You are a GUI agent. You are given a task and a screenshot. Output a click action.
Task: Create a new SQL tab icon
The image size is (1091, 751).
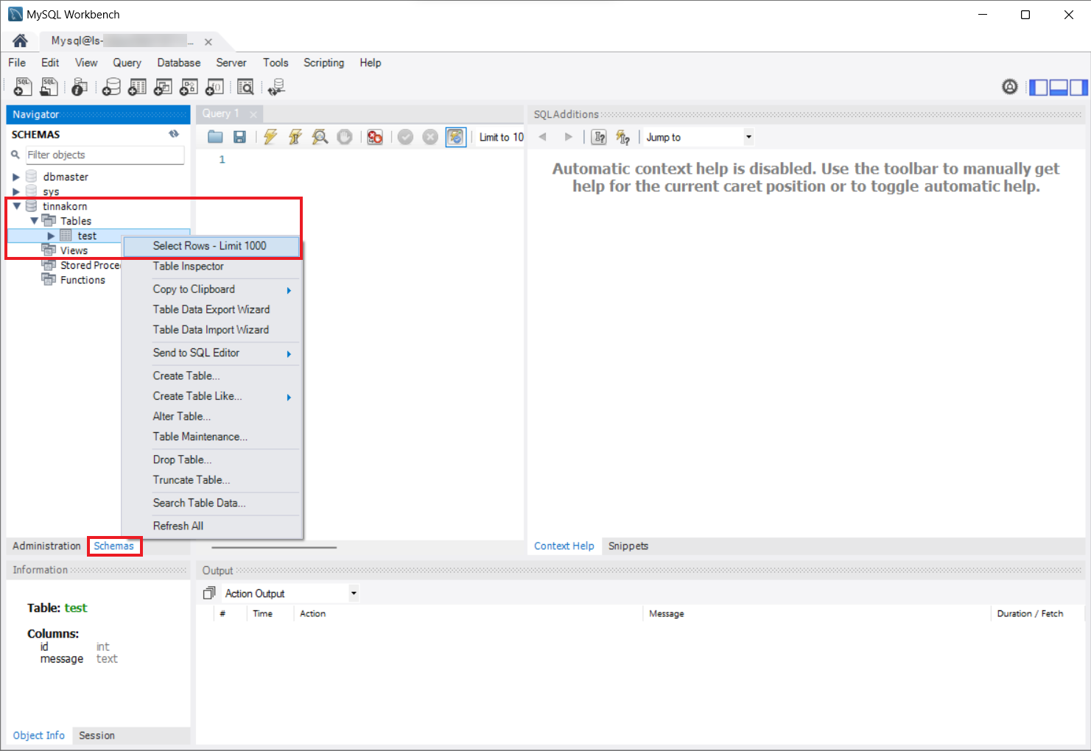[23, 87]
